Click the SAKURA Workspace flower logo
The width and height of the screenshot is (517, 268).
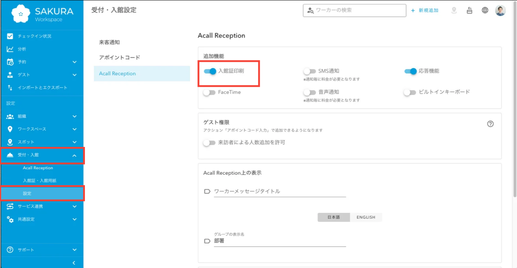point(21,14)
